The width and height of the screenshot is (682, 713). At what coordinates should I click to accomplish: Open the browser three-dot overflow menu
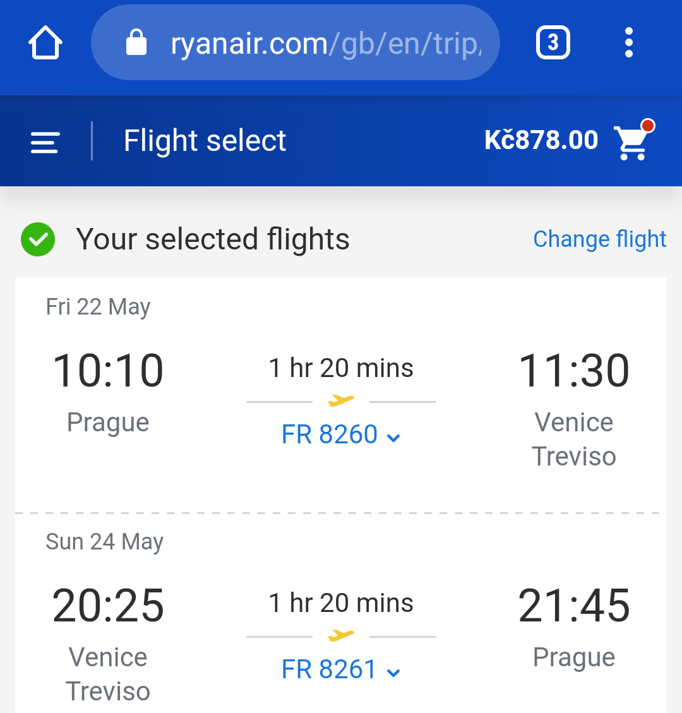(x=629, y=43)
